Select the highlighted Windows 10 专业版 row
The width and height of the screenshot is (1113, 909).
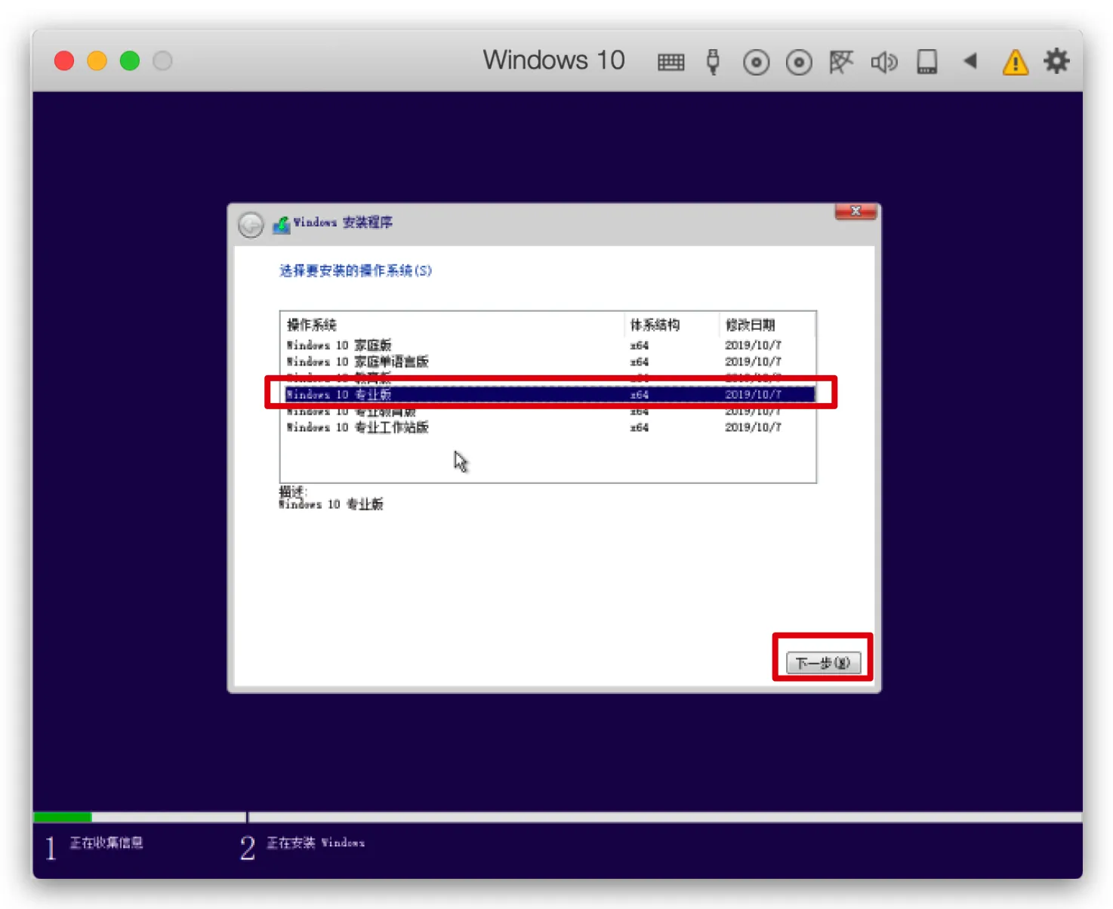pos(550,394)
